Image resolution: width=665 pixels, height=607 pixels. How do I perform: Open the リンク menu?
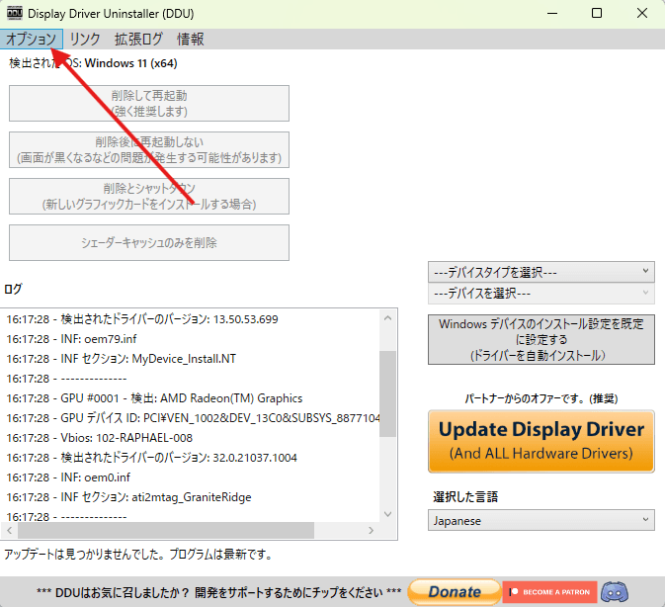pos(85,39)
